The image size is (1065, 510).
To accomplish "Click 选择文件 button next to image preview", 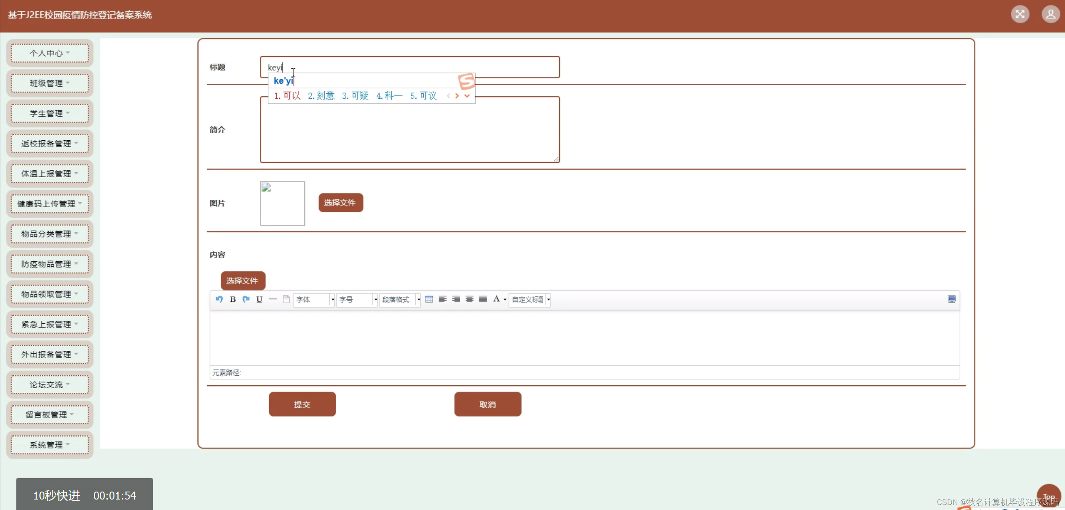I will coord(340,203).
